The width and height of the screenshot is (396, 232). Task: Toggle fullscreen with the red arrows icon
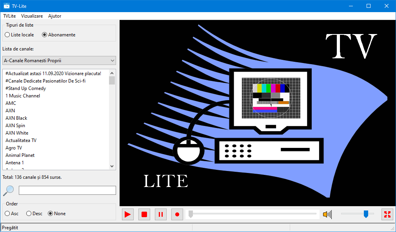(387, 214)
